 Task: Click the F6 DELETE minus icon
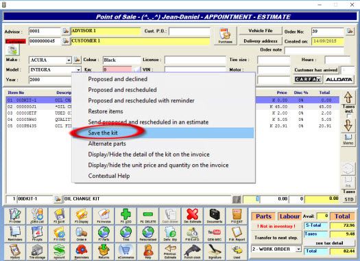pos(148,216)
